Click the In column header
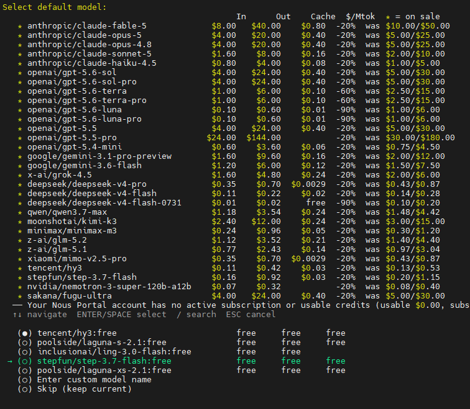 pos(241,17)
